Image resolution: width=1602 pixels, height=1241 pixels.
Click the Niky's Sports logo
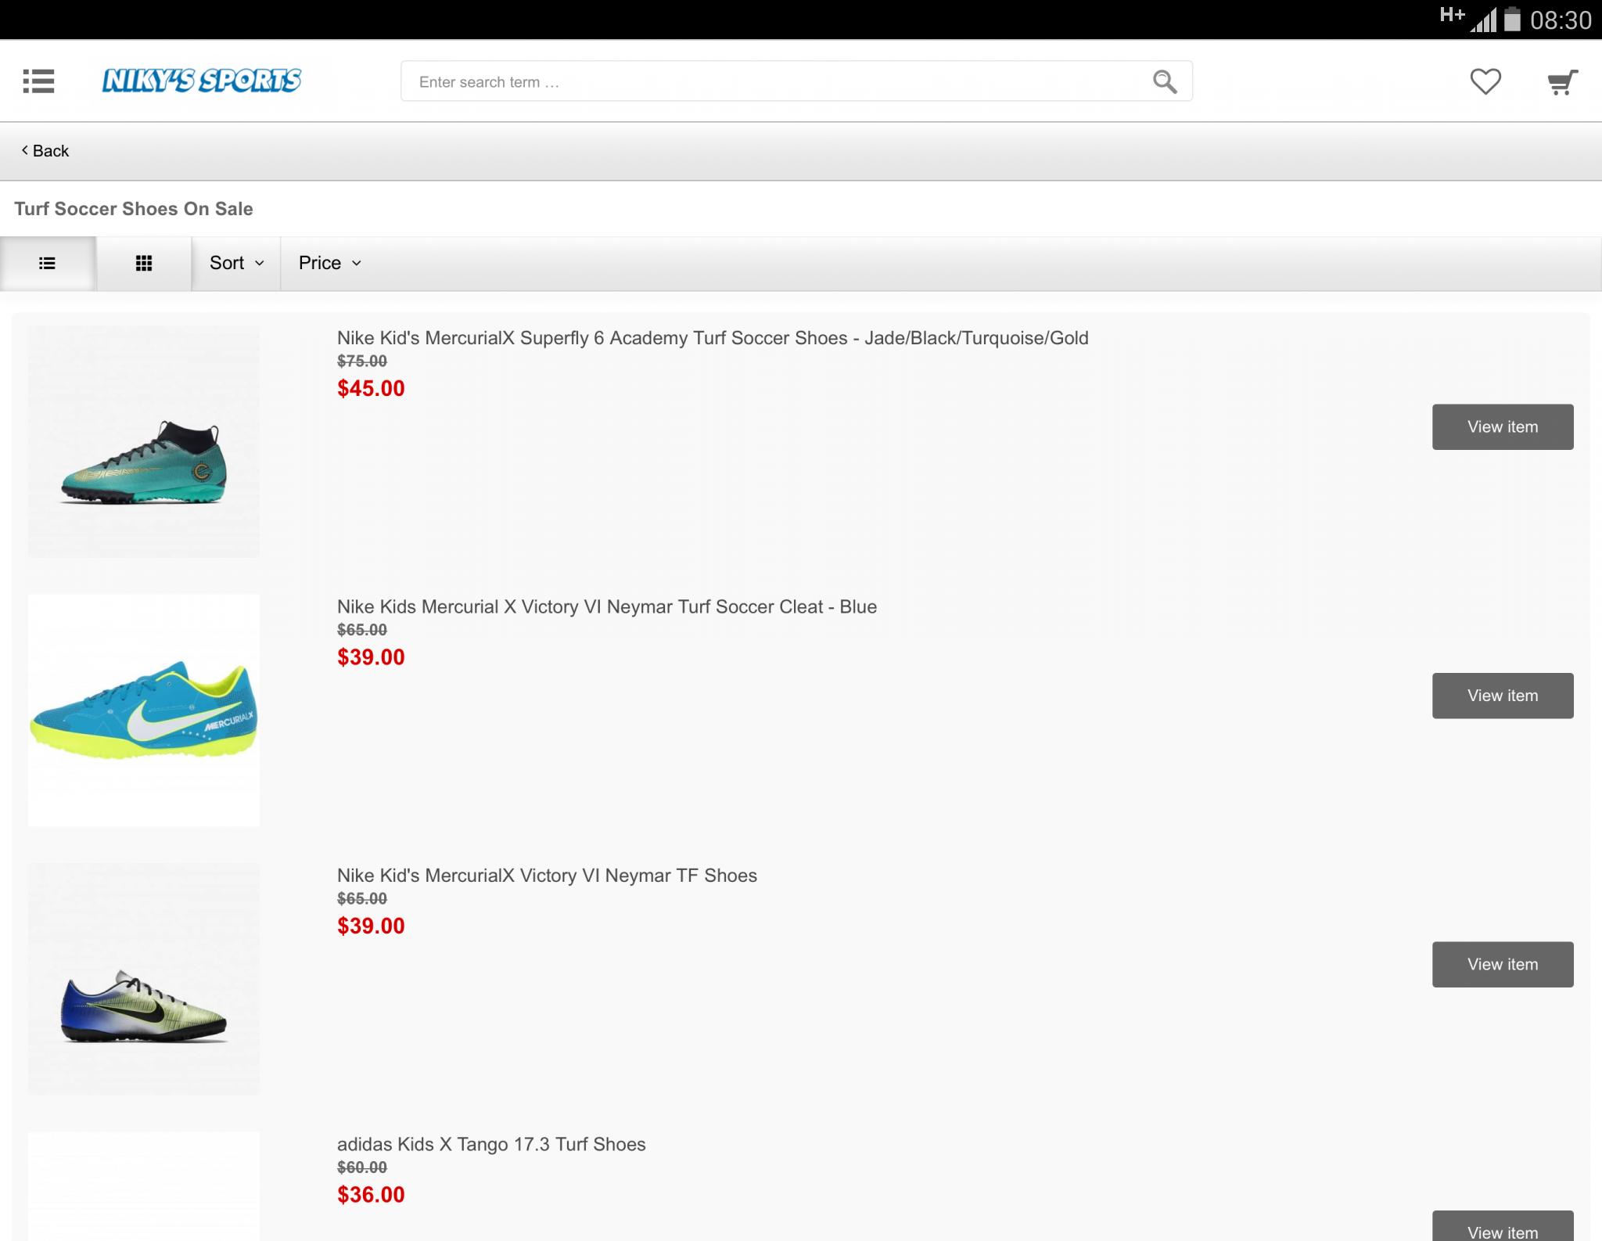(201, 81)
